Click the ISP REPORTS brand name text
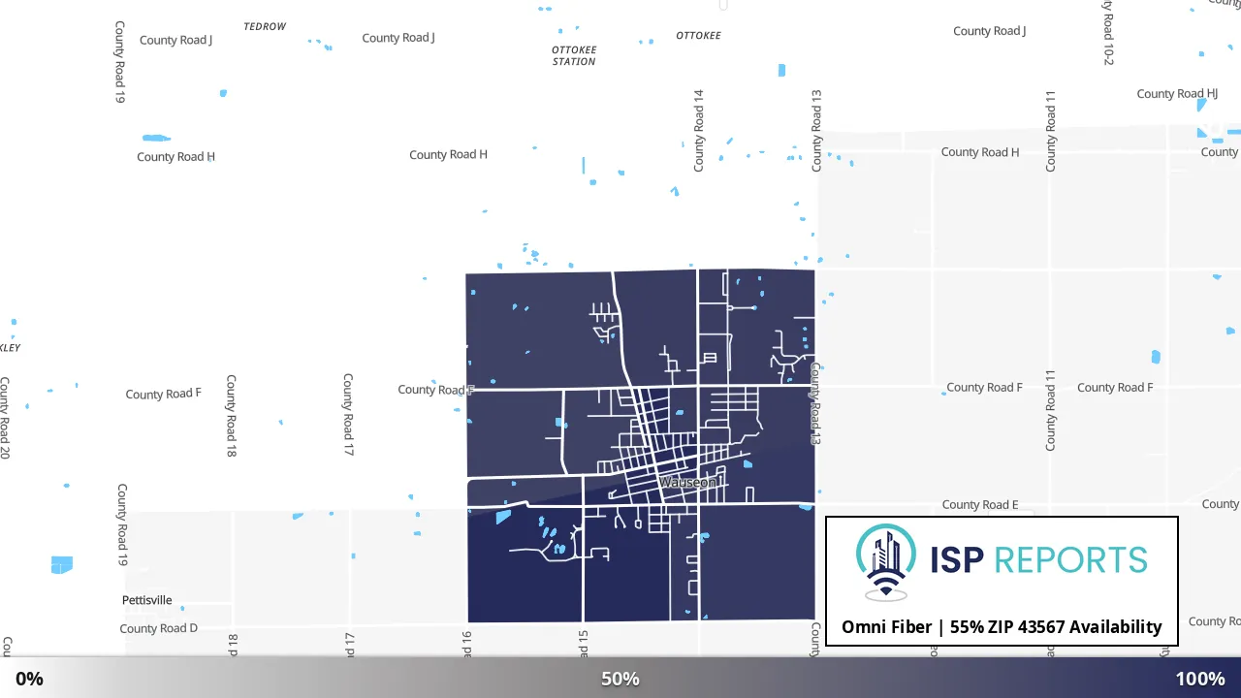The image size is (1241, 698). pyautogui.click(x=1038, y=559)
